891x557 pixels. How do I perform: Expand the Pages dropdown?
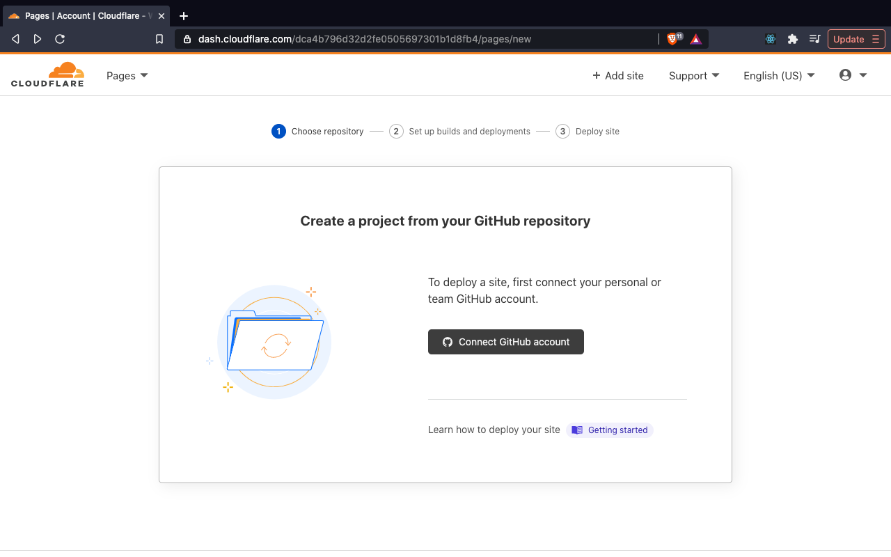click(x=127, y=75)
